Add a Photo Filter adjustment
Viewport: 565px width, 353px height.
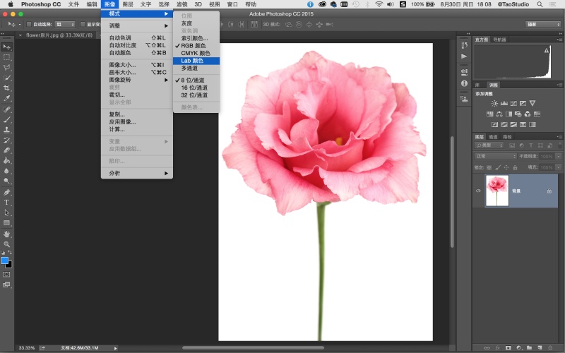(518, 114)
